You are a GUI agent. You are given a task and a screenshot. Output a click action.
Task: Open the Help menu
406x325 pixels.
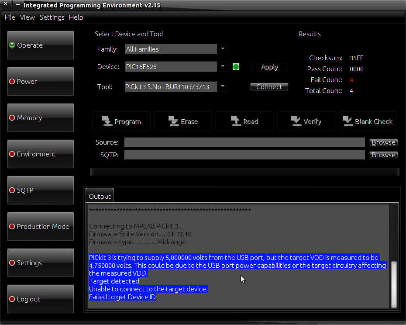[76, 17]
